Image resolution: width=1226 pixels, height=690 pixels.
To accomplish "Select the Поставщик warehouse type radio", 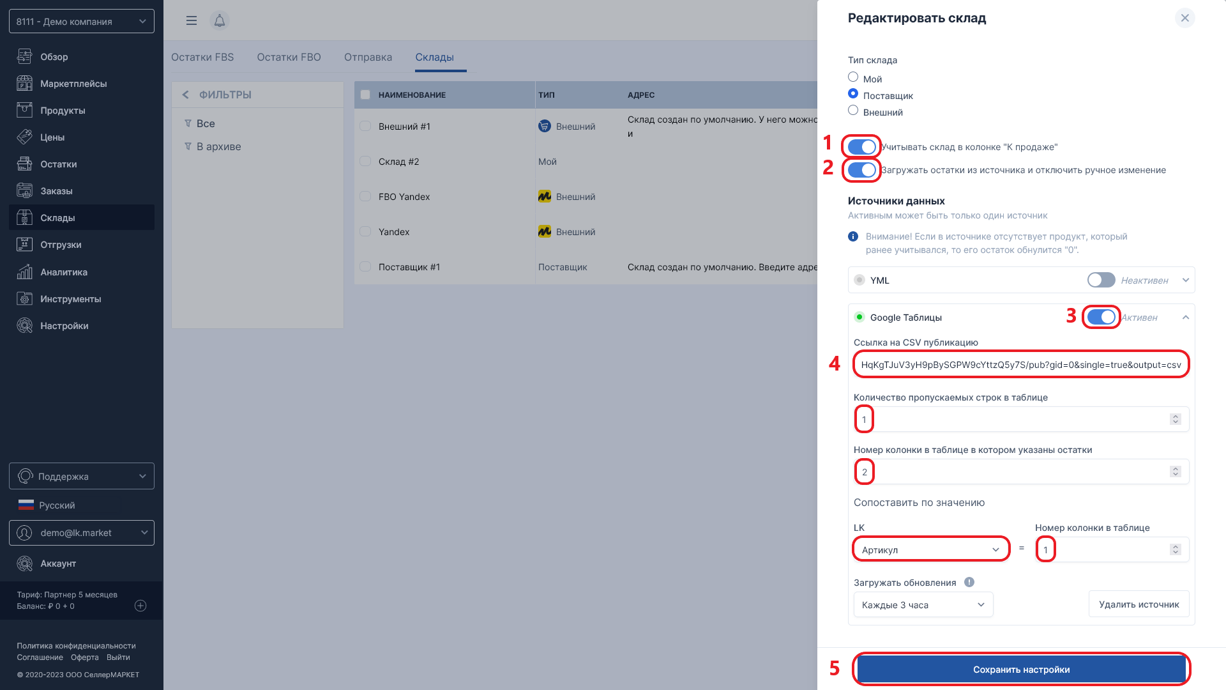I will click(852, 93).
